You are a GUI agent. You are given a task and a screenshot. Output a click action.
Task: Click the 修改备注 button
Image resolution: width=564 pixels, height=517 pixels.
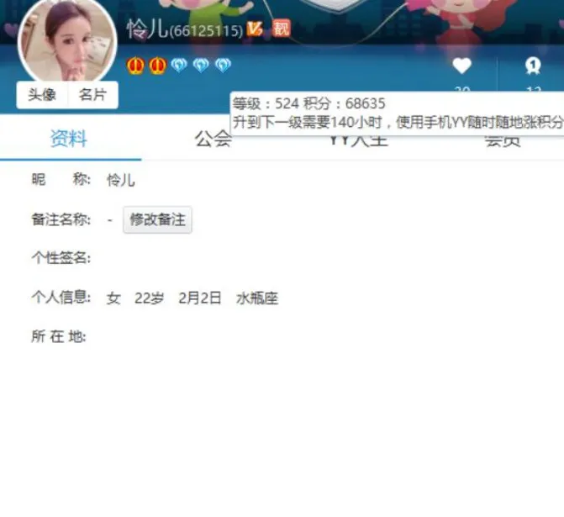pos(157,219)
